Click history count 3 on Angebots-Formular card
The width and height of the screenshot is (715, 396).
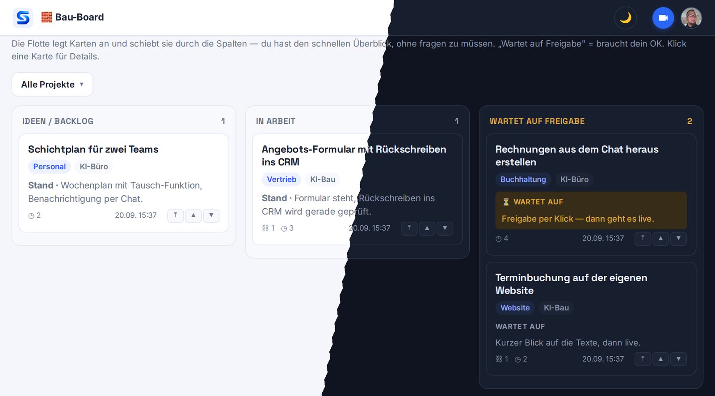287,228
